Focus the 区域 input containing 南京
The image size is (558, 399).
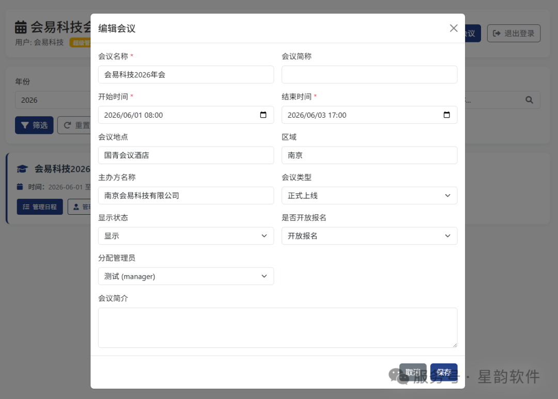[x=369, y=155]
